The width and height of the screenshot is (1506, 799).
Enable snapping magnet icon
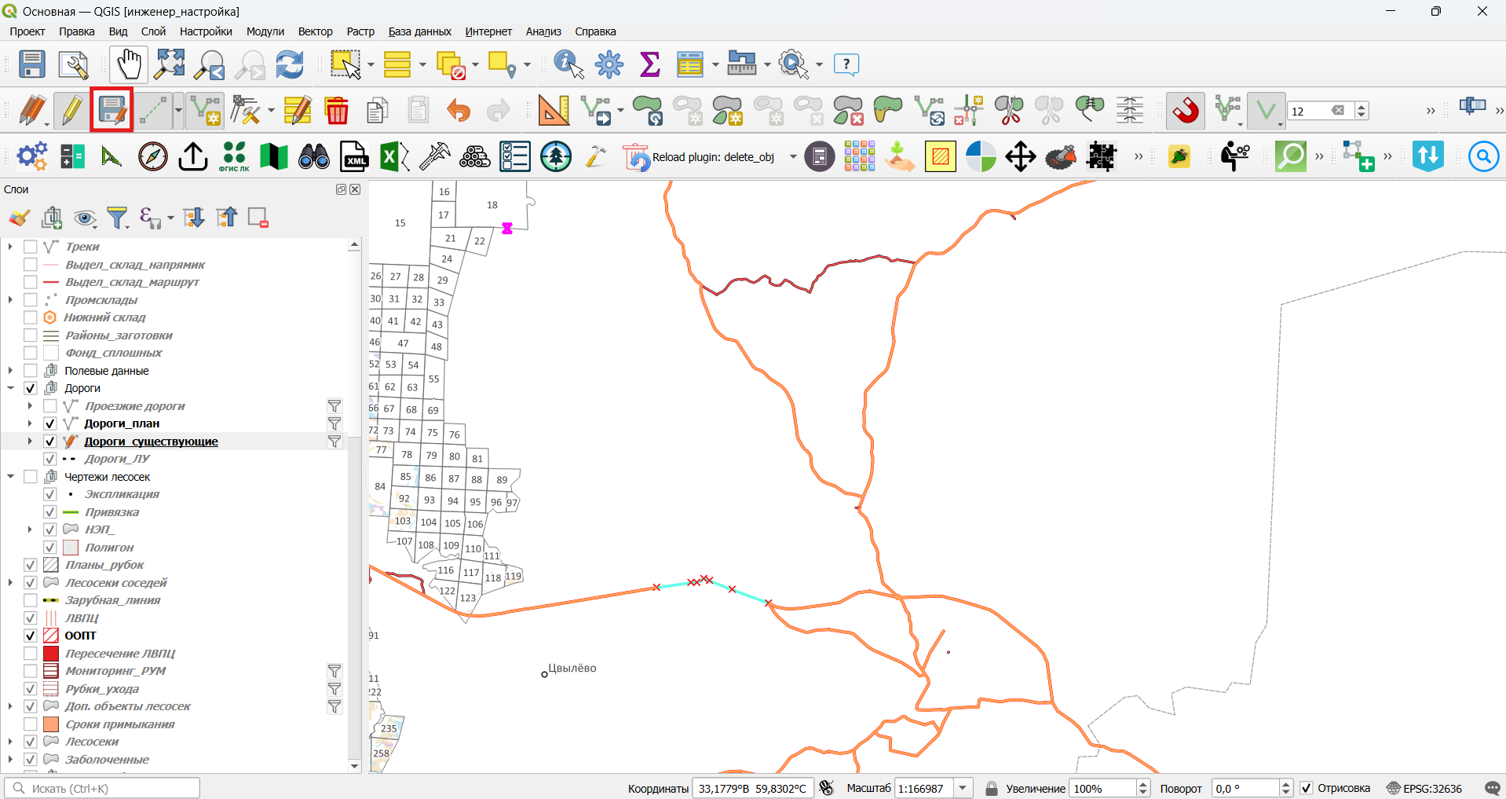click(1186, 111)
